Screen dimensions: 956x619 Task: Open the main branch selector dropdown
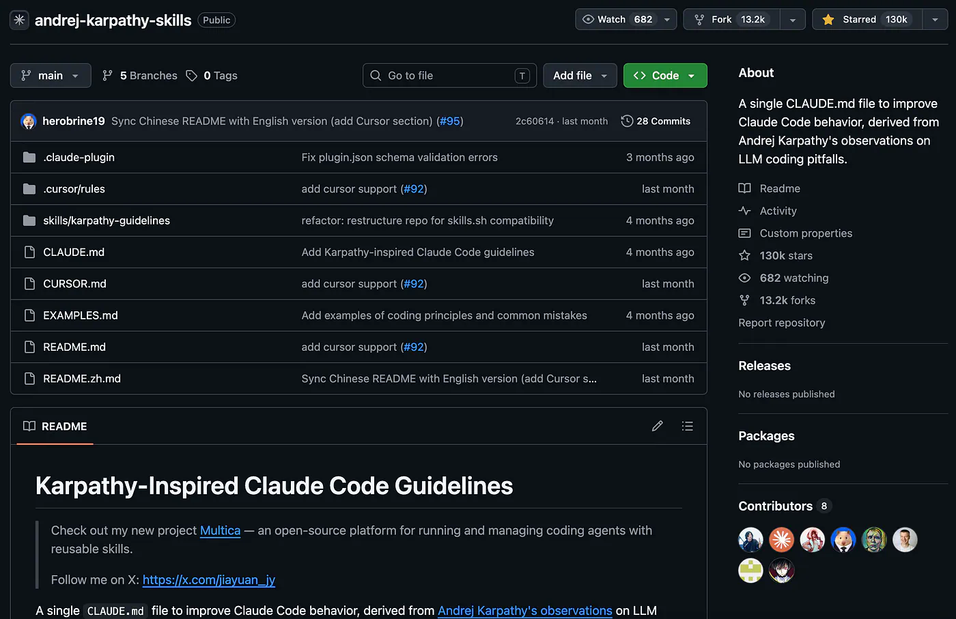tap(51, 76)
